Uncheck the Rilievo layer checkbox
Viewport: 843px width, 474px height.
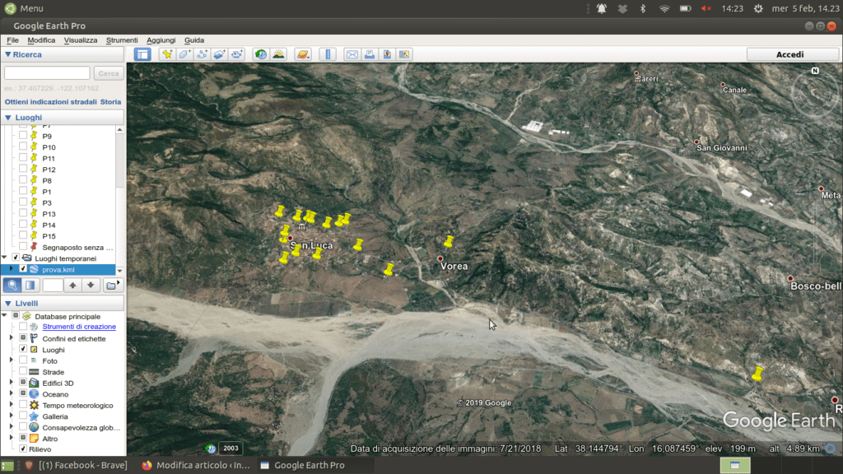pos(23,449)
